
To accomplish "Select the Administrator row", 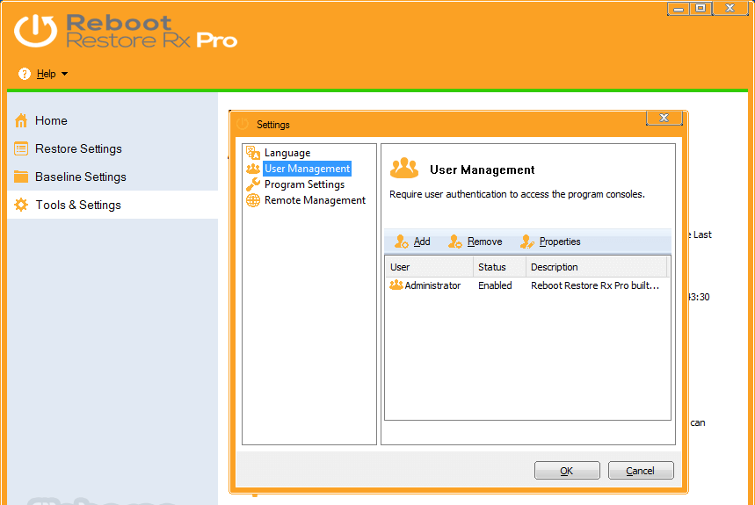I will pos(527,285).
